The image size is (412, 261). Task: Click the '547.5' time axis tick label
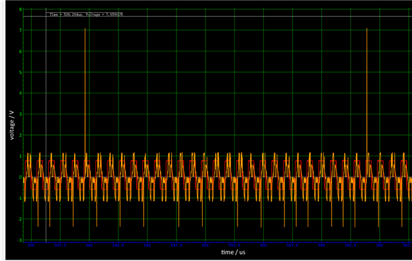tap(176, 246)
